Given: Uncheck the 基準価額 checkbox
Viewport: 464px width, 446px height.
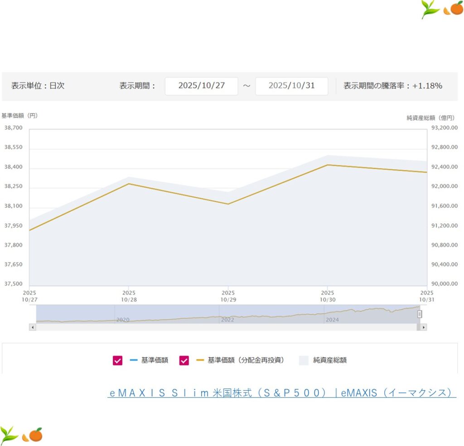Looking at the screenshot, I should click(118, 360).
